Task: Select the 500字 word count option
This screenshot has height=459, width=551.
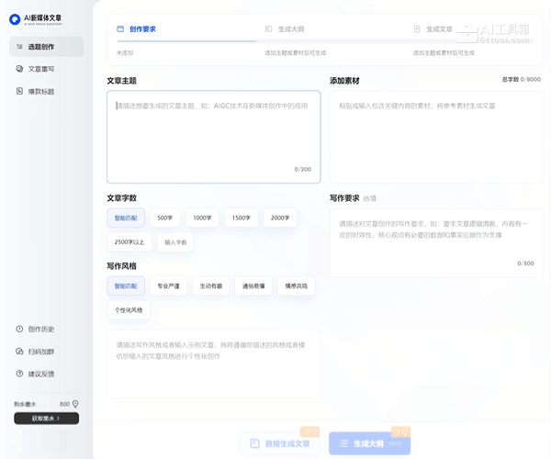Action: [x=164, y=218]
